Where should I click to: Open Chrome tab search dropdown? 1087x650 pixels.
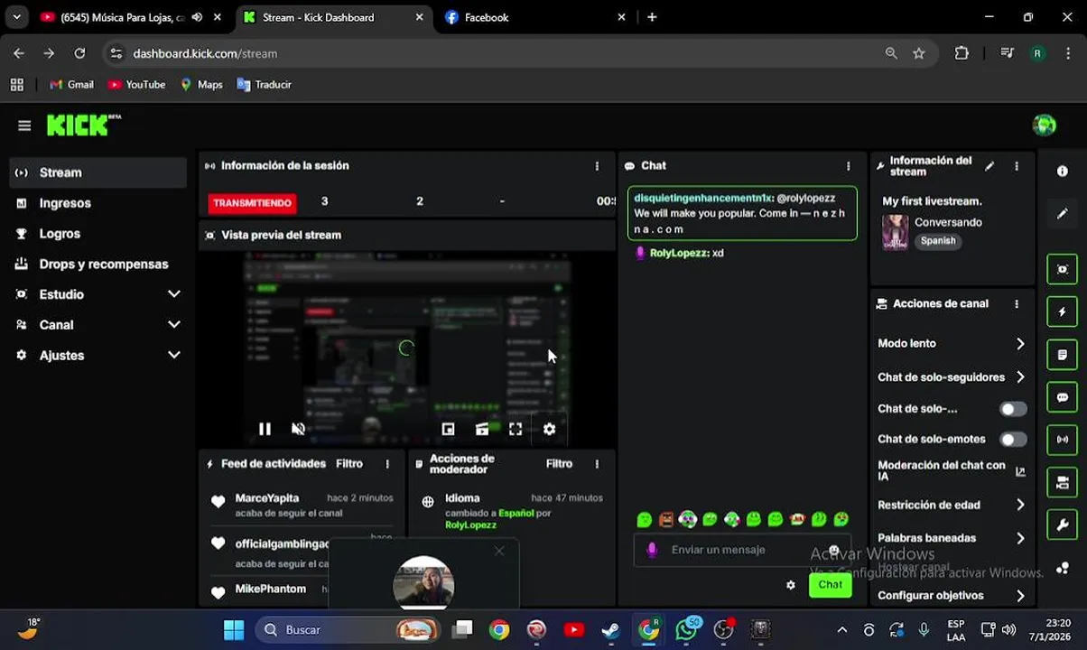click(x=16, y=17)
